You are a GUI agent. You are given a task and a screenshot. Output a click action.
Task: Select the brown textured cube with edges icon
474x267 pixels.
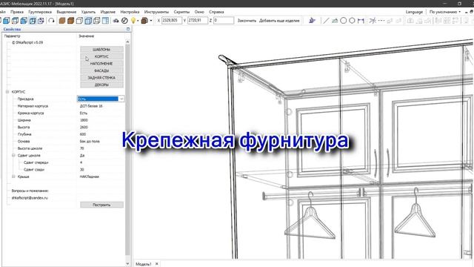click(x=71, y=21)
